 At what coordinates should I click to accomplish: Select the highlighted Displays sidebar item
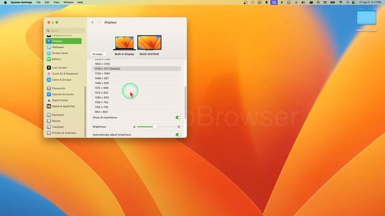tap(64, 41)
